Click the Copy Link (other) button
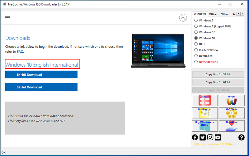Image resolution: width=249 pixels, height=156 pixels. [x=218, y=90]
